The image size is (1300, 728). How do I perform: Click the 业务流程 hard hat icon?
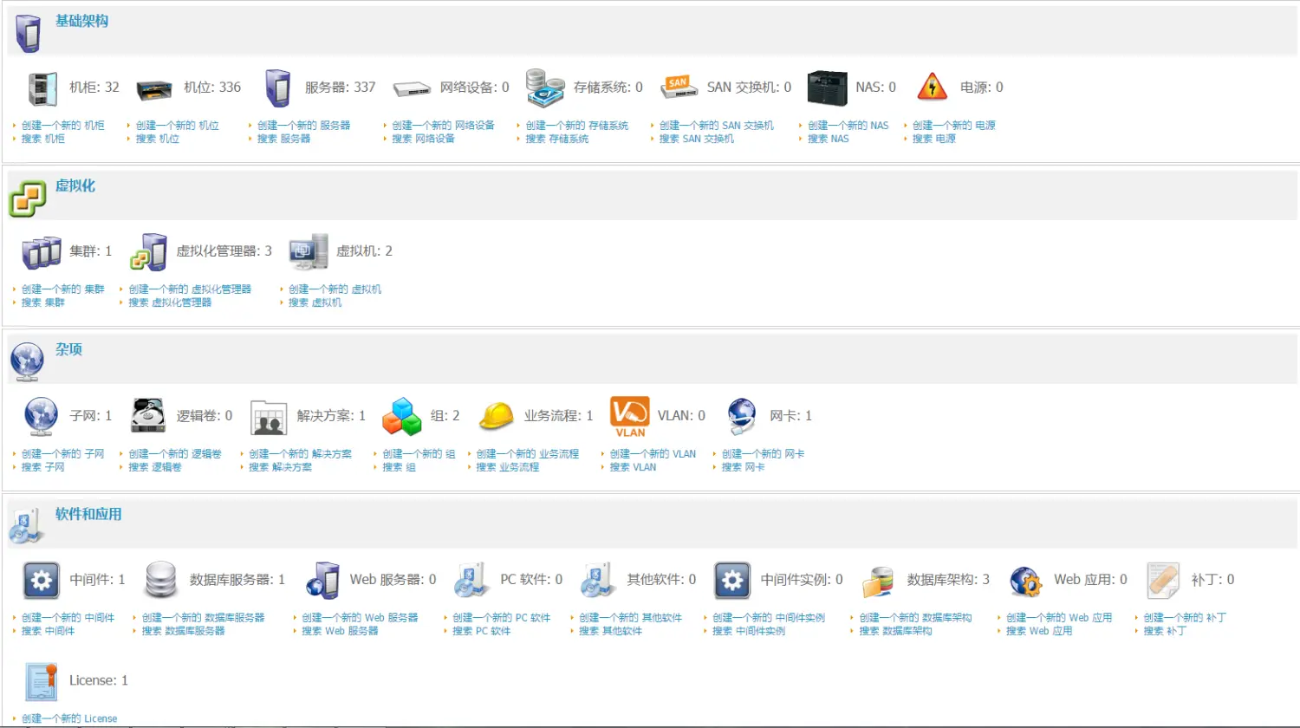[x=497, y=416]
